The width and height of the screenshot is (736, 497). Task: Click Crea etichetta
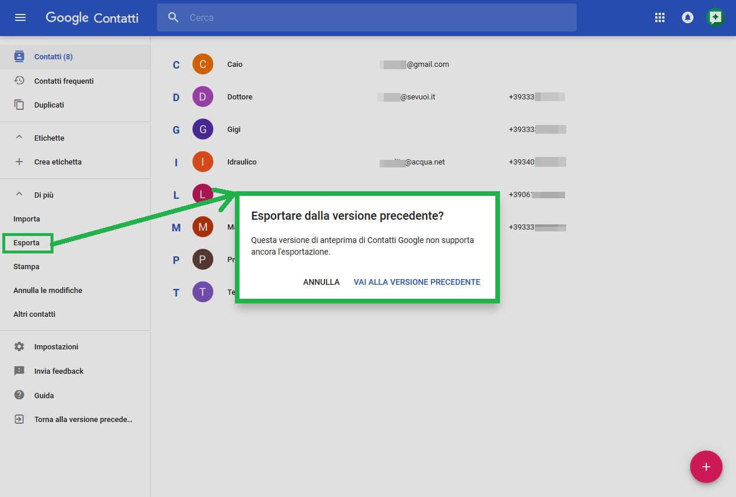58,162
